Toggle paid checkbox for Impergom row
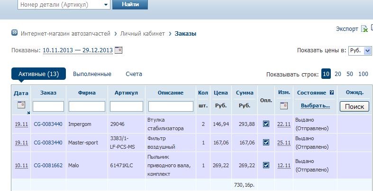Viewport: 373px width, 191px height. point(266,124)
